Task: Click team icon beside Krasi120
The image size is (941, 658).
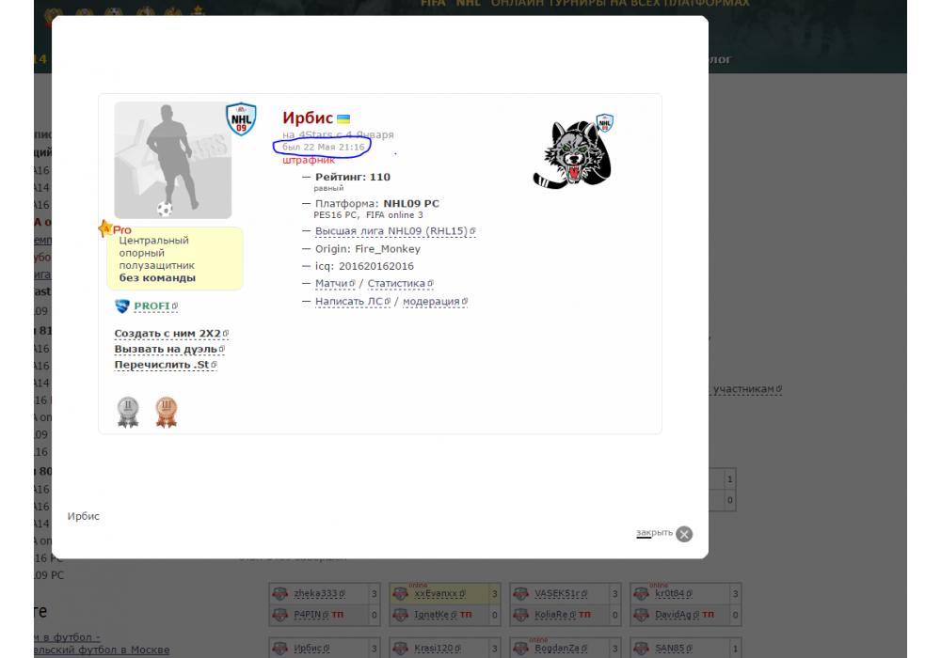Action: pyautogui.click(x=400, y=648)
